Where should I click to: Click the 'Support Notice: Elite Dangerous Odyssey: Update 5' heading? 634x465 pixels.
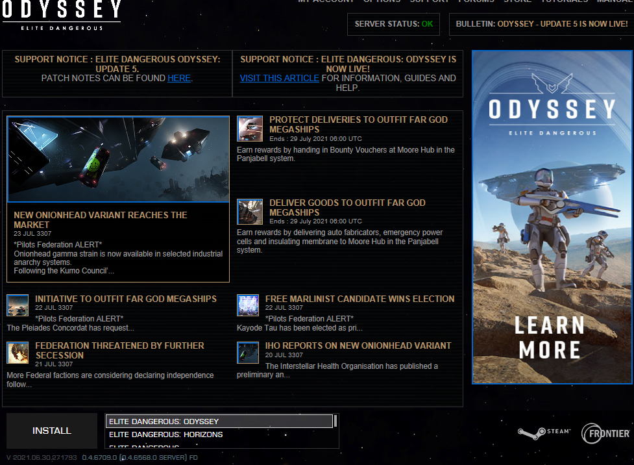(x=117, y=64)
